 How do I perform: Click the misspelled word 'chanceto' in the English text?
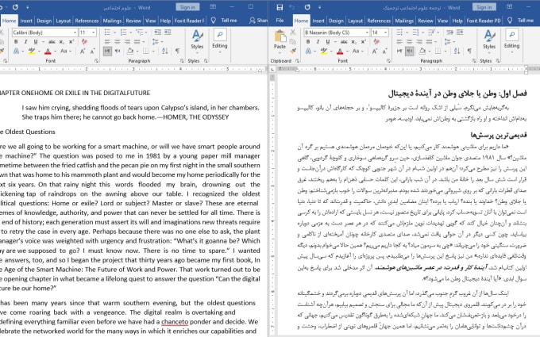pos(175,322)
